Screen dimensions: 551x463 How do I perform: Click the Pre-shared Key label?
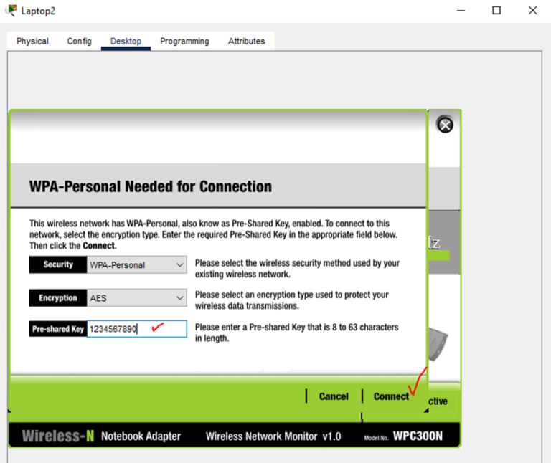(58, 329)
